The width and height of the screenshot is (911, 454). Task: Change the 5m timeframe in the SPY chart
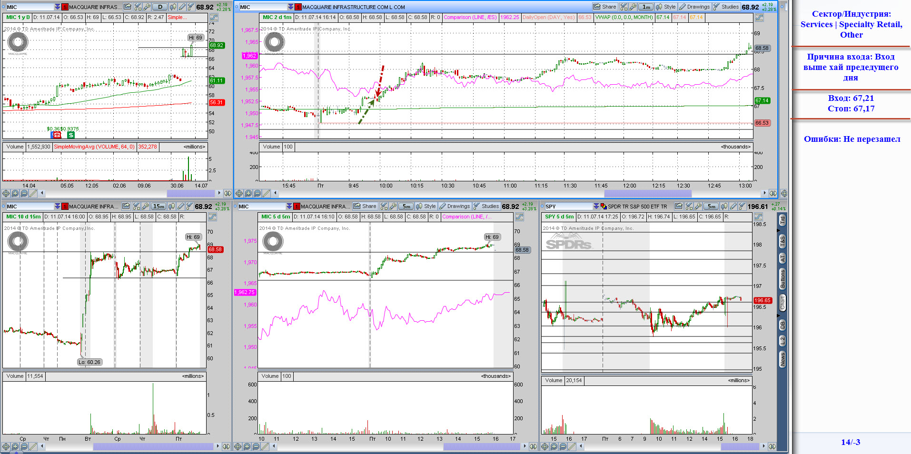[x=711, y=206]
